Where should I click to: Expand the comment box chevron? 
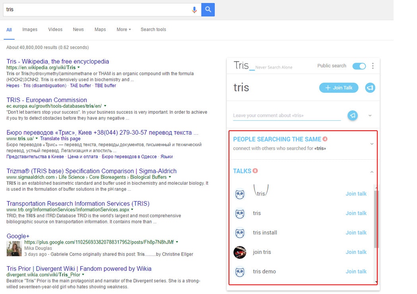(370, 116)
